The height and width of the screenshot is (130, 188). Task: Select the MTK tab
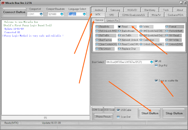98,14
